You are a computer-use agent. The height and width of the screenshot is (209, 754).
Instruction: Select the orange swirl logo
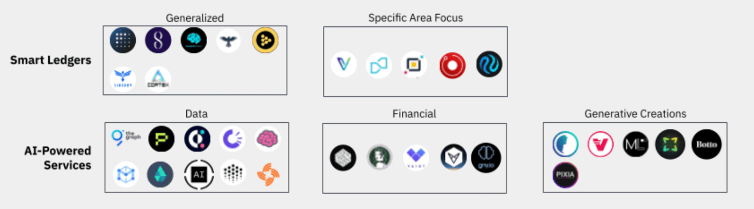(x=268, y=174)
